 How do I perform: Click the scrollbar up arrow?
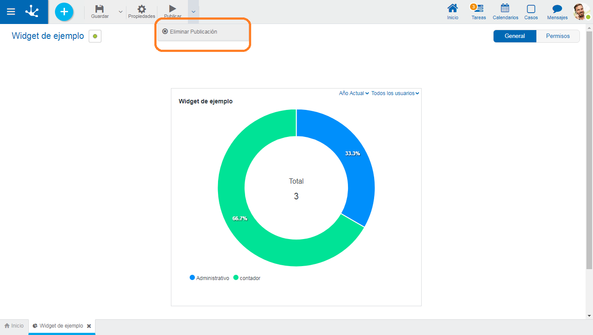[x=590, y=27]
